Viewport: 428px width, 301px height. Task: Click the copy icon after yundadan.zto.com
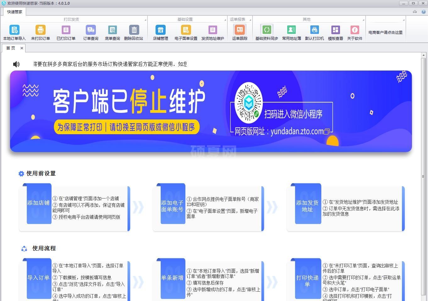(x=327, y=131)
